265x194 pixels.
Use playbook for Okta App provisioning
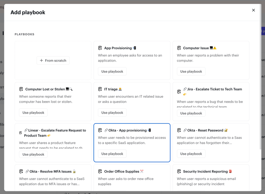click(112, 154)
